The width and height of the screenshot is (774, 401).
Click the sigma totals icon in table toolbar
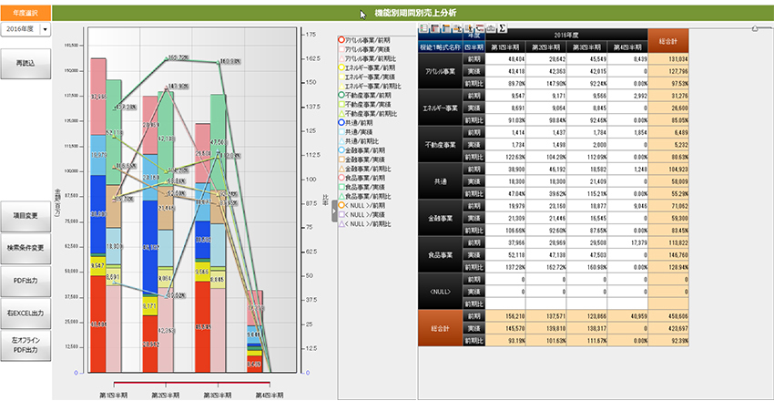coord(502,28)
